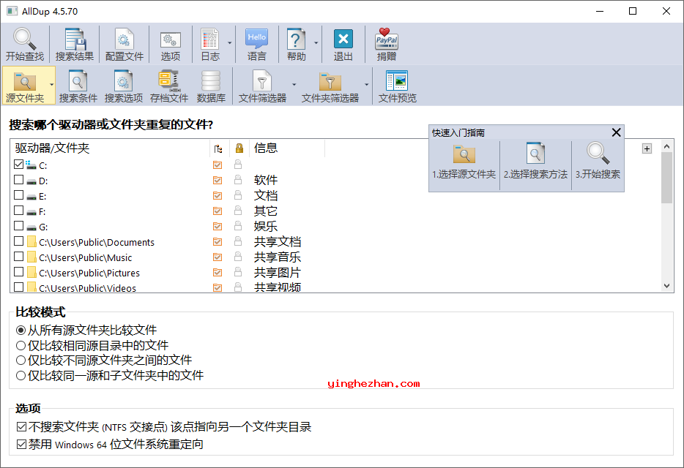The image size is (684, 468).
Task: Click 2.选择搜索方法 in quick guide
Action: click(535, 161)
